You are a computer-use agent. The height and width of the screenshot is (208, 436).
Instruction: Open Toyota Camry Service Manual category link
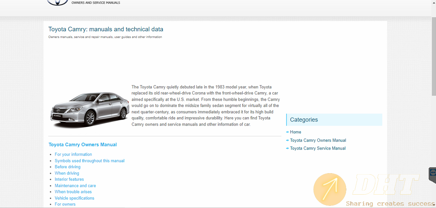(317, 149)
